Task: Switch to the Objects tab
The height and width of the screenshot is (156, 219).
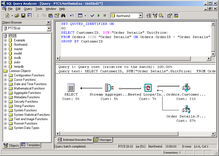Action: click(12, 146)
